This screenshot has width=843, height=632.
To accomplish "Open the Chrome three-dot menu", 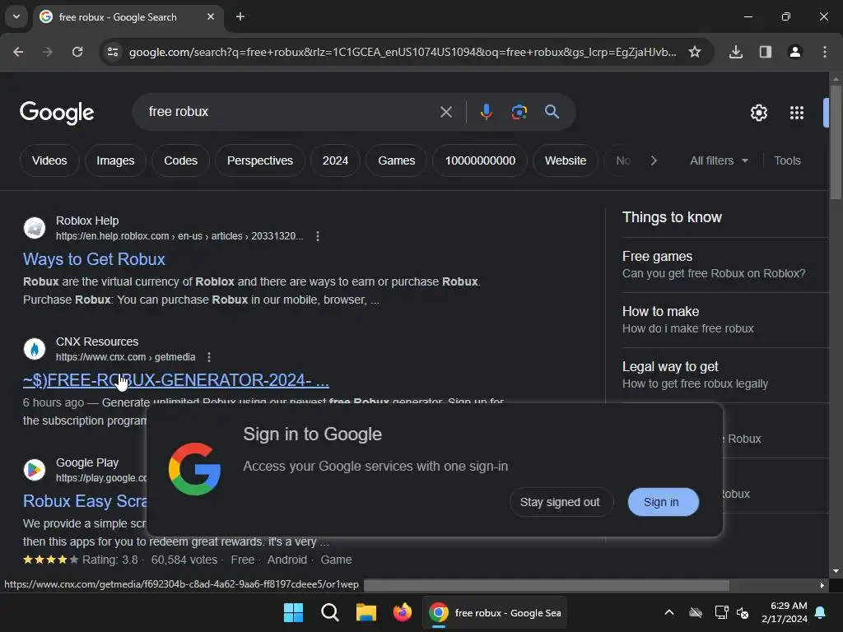I will tap(825, 52).
